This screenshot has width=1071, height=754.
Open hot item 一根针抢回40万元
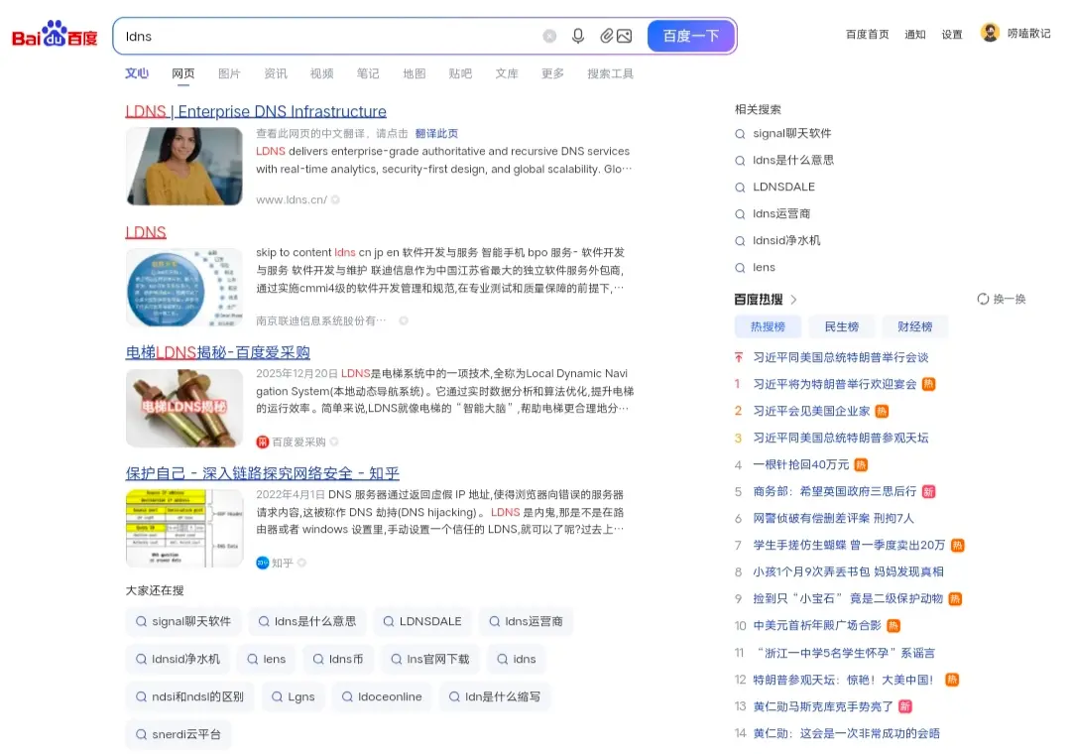[x=800, y=465]
